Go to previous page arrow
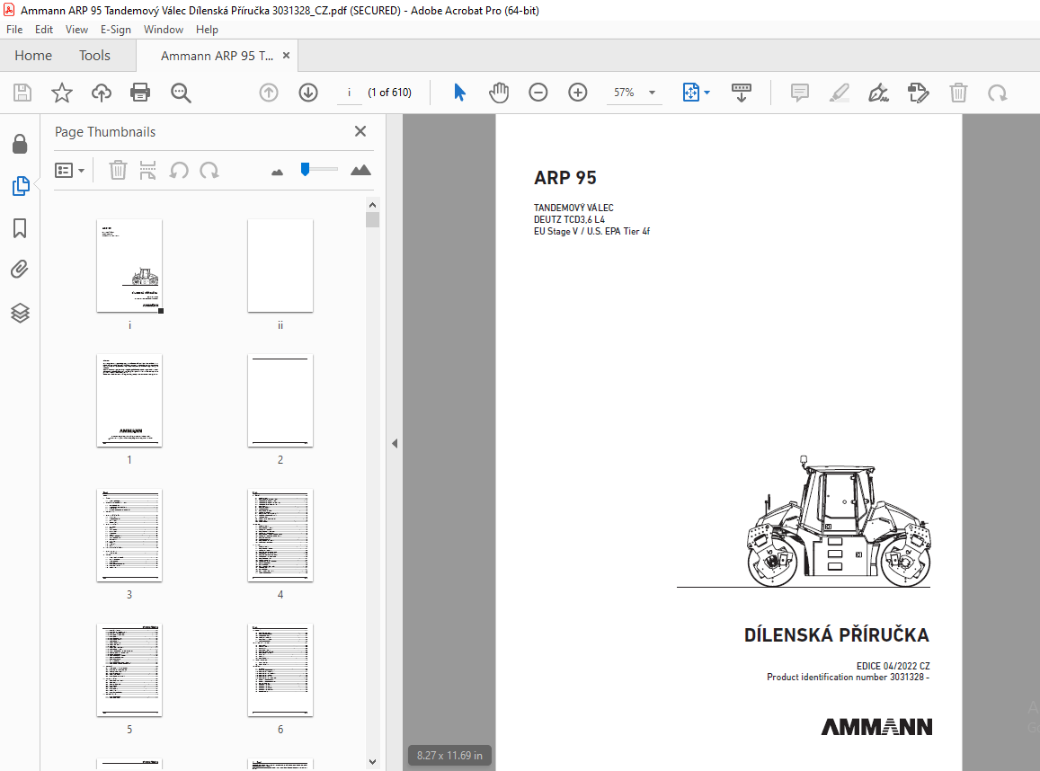This screenshot has height=771, width=1040. point(269,93)
